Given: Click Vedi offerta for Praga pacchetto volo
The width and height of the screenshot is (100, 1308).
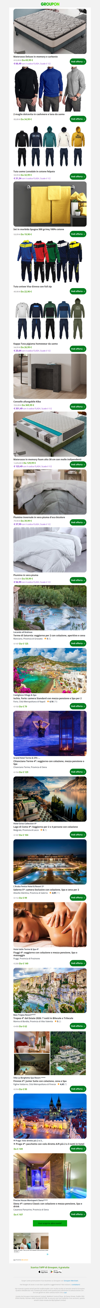Looking at the screenshot, I should pos(78,1149).
